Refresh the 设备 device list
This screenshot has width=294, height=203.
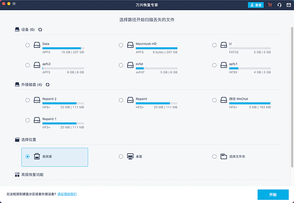click(40, 29)
